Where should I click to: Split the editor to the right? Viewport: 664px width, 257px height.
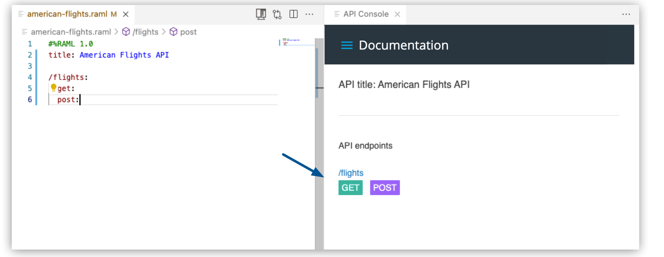(x=293, y=14)
